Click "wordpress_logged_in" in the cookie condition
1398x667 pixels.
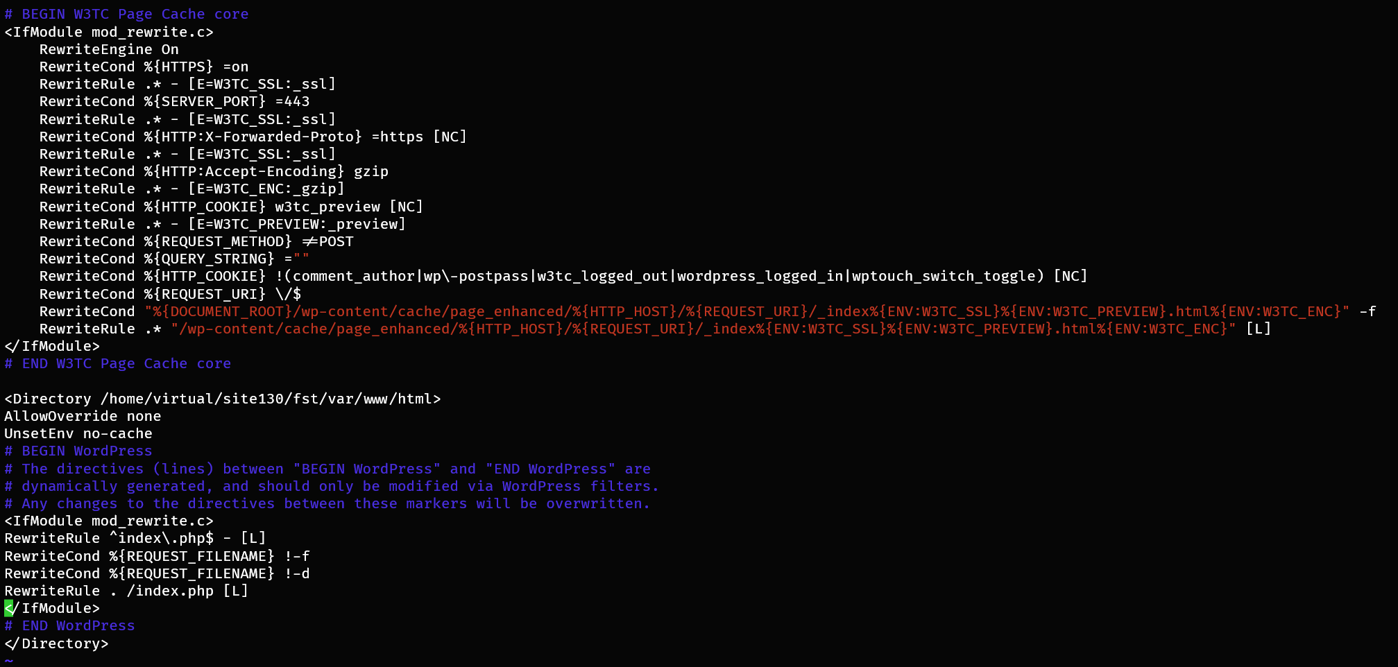[x=760, y=276]
